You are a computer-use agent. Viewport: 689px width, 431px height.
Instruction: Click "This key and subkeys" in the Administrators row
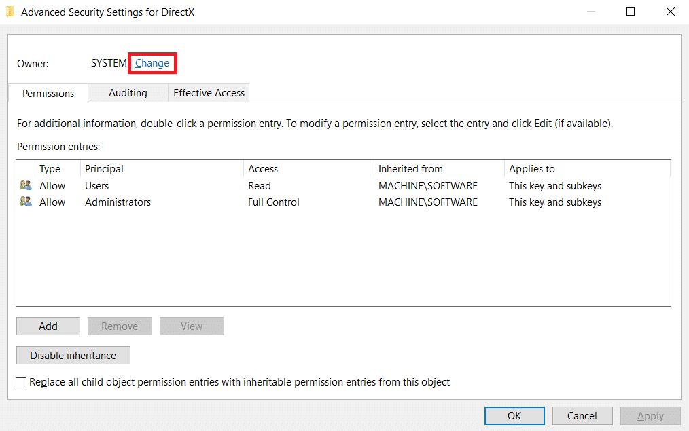click(555, 202)
